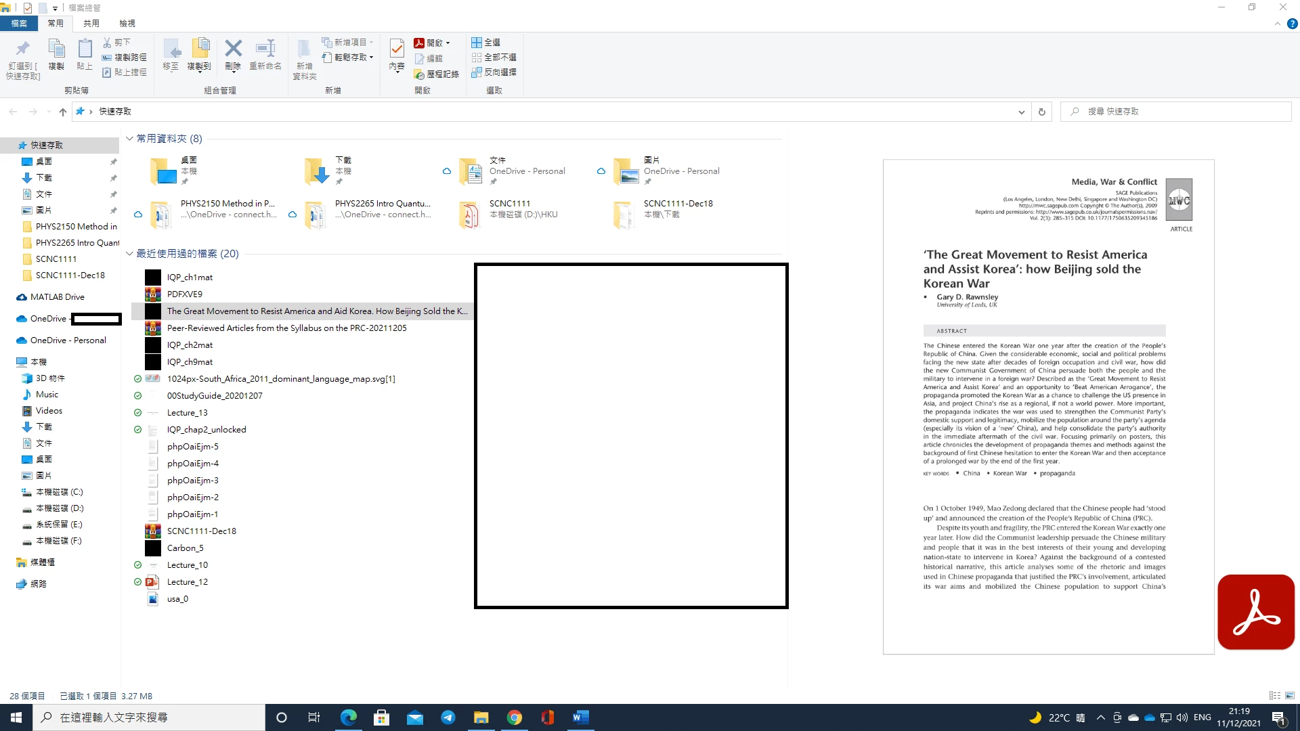Collapse the 最近使用過的檔案 (20) section

click(x=129, y=254)
